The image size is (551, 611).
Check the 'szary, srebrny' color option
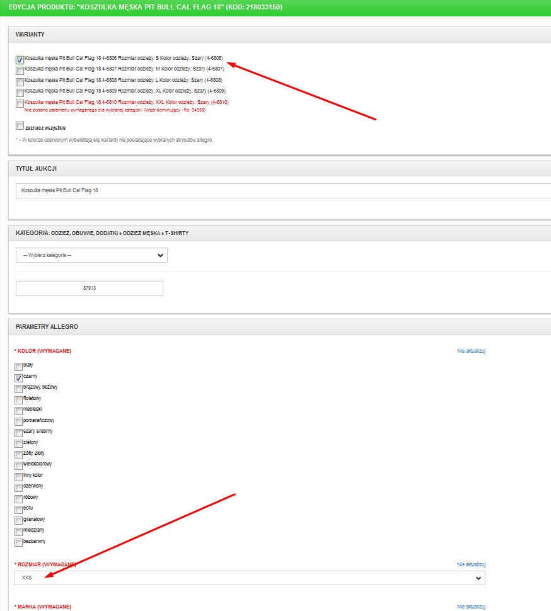pos(19,432)
